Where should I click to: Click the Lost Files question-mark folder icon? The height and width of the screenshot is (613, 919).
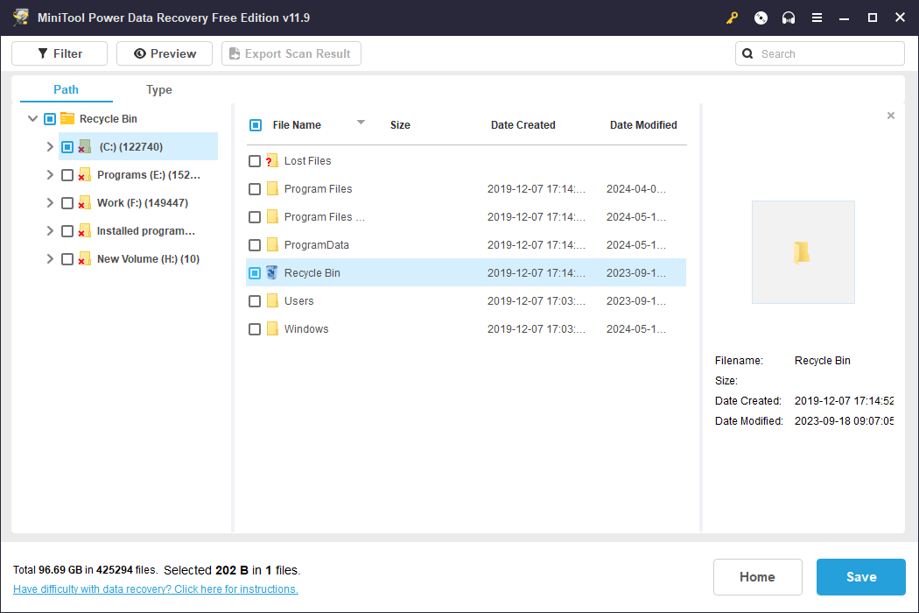pyautogui.click(x=272, y=161)
